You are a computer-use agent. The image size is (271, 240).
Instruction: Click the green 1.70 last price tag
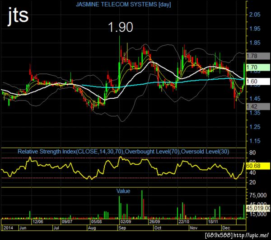pyautogui.click(x=258, y=67)
